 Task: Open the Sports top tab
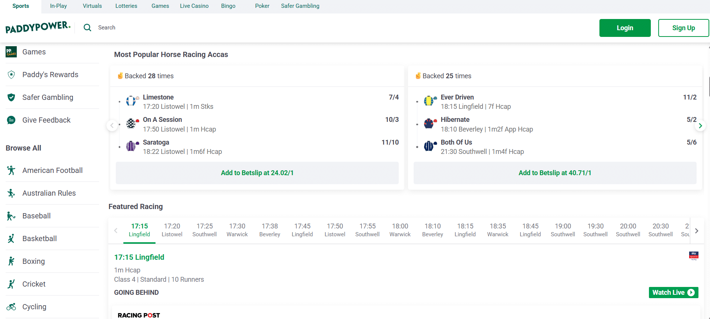(x=21, y=6)
